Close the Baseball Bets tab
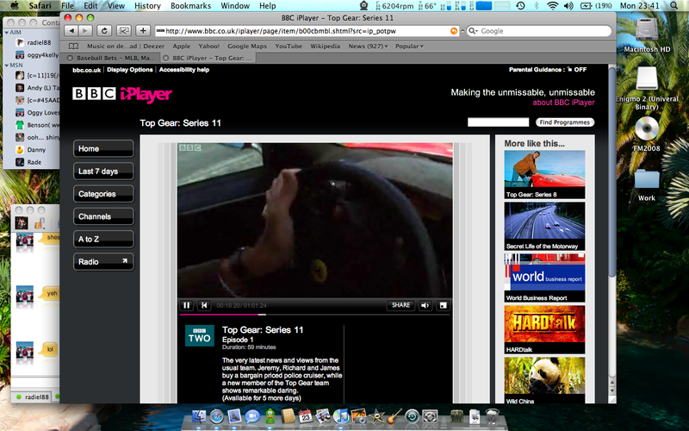689x431 pixels. click(70, 58)
